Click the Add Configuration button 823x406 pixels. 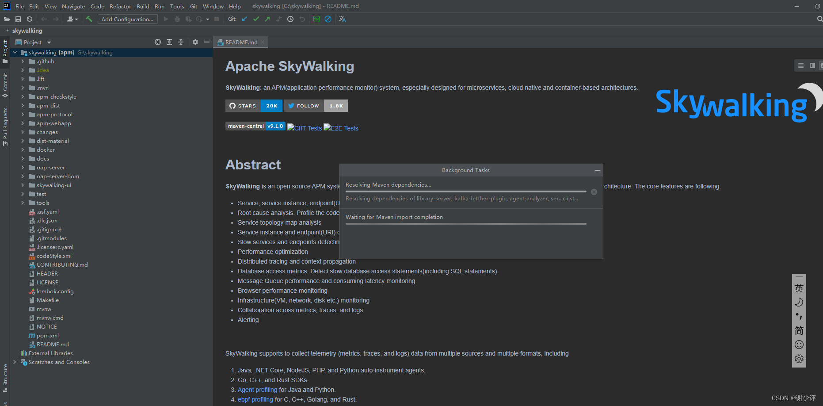(x=127, y=19)
